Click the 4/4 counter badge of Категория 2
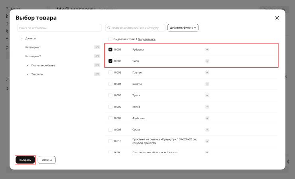 [x=97, y=56]
